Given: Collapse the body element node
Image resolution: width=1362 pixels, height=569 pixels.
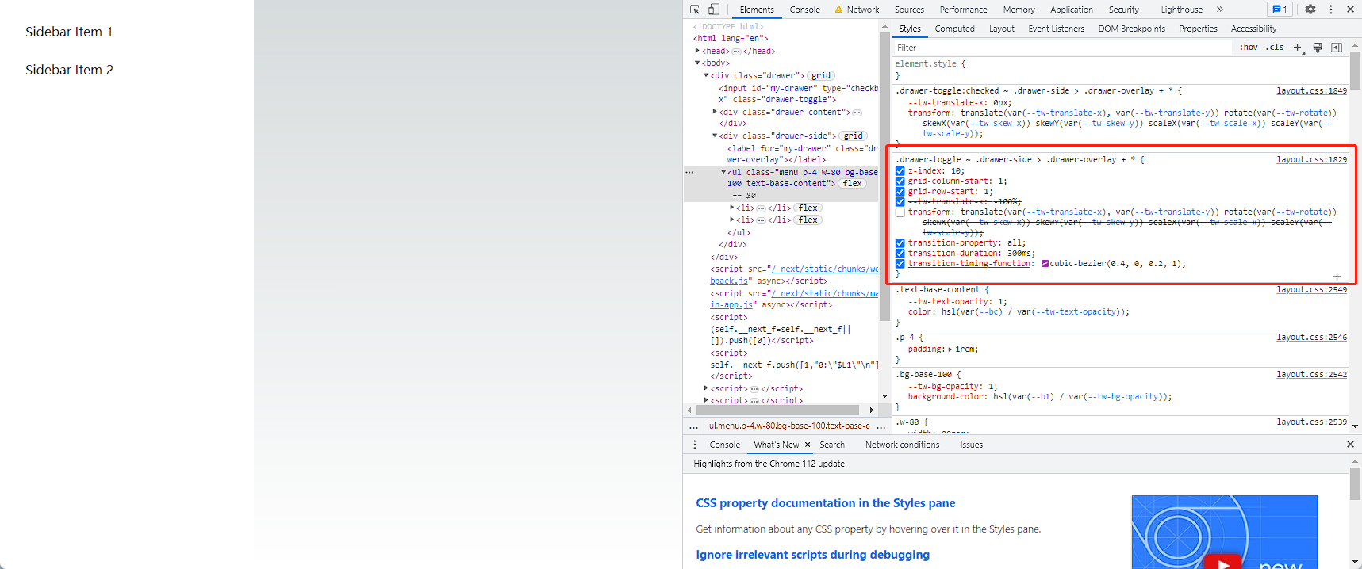Looking at the screenshot, I should point(698,63).
